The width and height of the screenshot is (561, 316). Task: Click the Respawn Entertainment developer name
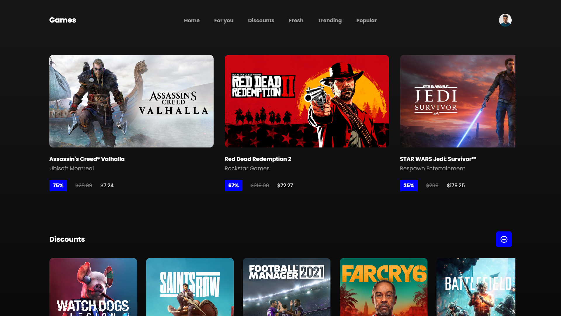click(x=432, y=169)
